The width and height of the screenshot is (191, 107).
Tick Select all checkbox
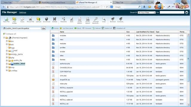(x=103, y=28)
